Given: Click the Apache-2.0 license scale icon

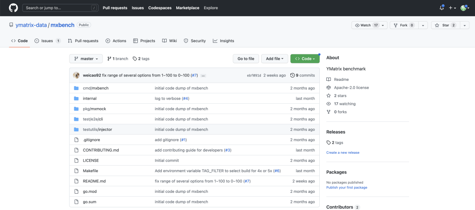Looking at the screenshot, I should (329, 87).
